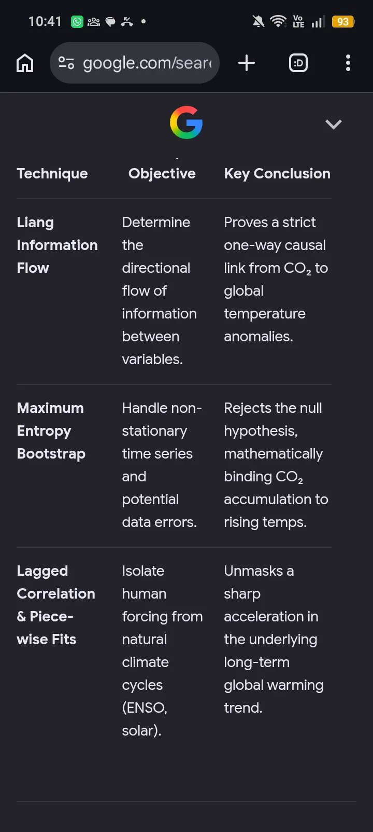Open the tab switcher icon

298,63
